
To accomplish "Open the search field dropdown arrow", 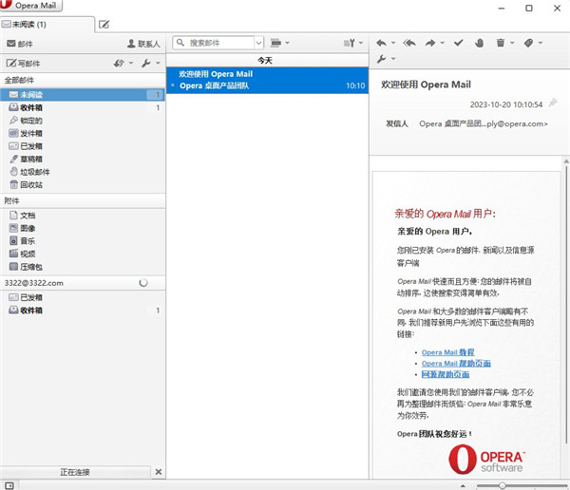I will click(x=258, y=43).
